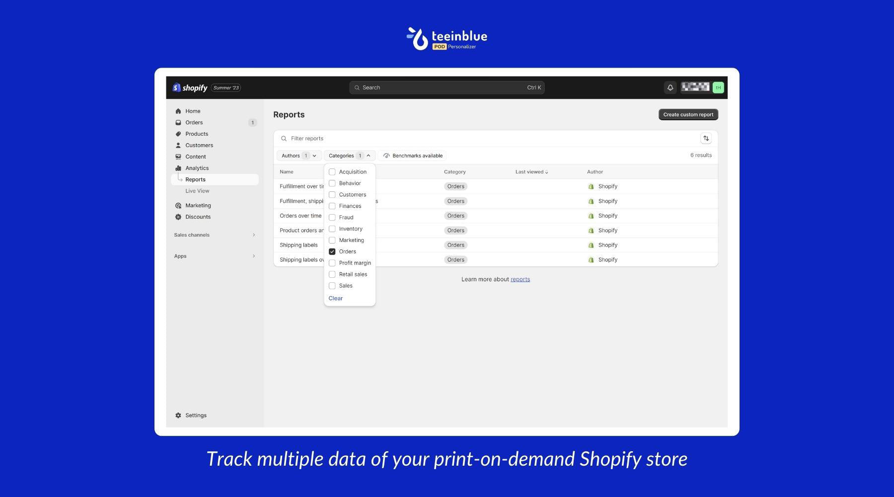Screen dimensions: 894x497
Task: Open the Shipping labels report
Action: (298, 246)
